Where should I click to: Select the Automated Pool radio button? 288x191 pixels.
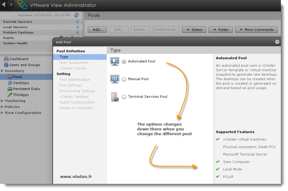point(124,61)
